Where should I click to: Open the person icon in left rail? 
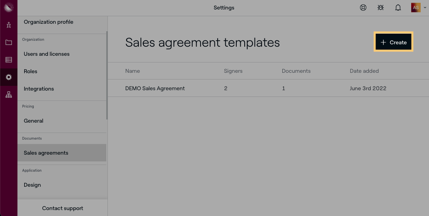9,25
